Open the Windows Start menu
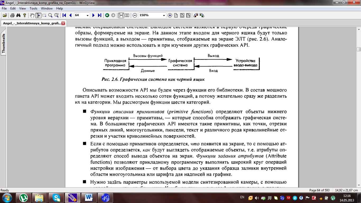This screenshot has width=361, height=203. pos(7,198)
